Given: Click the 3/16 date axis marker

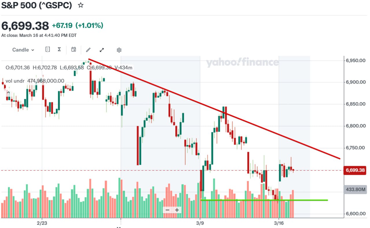Looking at the screenshot, I should pyautogui.click(x=279, y=223).
